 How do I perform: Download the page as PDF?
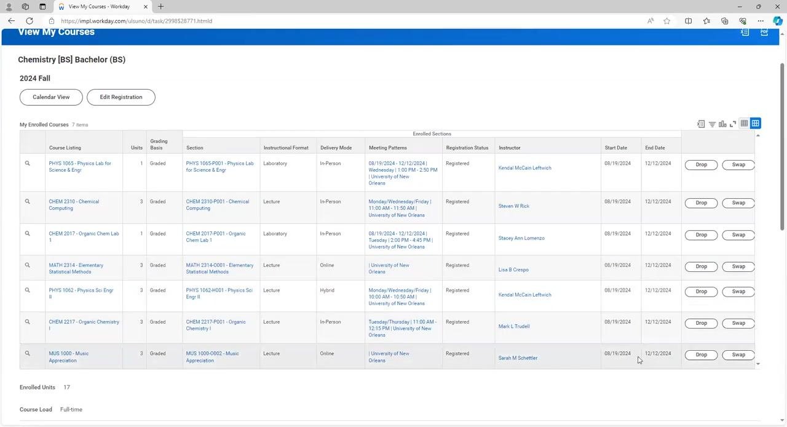764,32
